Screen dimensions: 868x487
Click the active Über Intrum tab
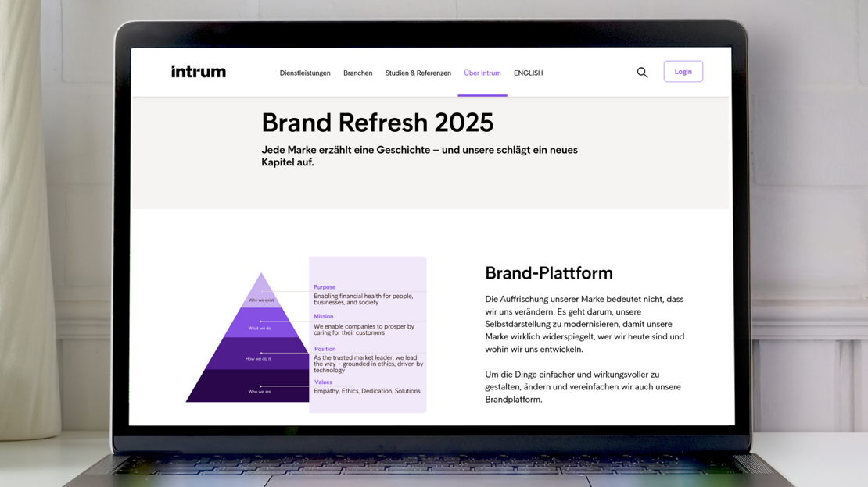pos(482,73)
